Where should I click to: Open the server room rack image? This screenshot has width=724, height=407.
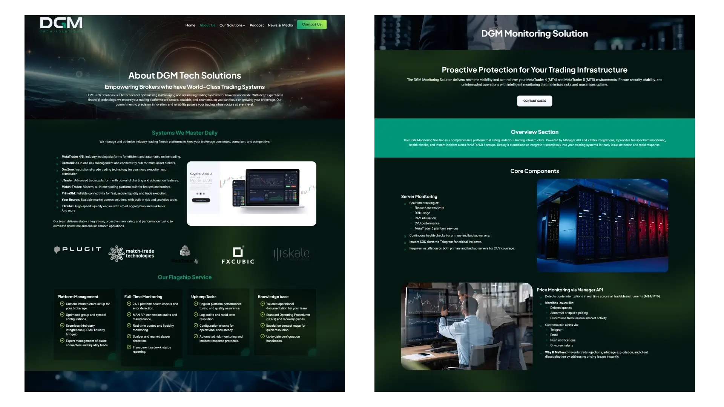[x=603, y=225]
